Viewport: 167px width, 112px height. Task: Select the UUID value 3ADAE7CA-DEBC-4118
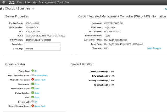(x=45, y=36)
